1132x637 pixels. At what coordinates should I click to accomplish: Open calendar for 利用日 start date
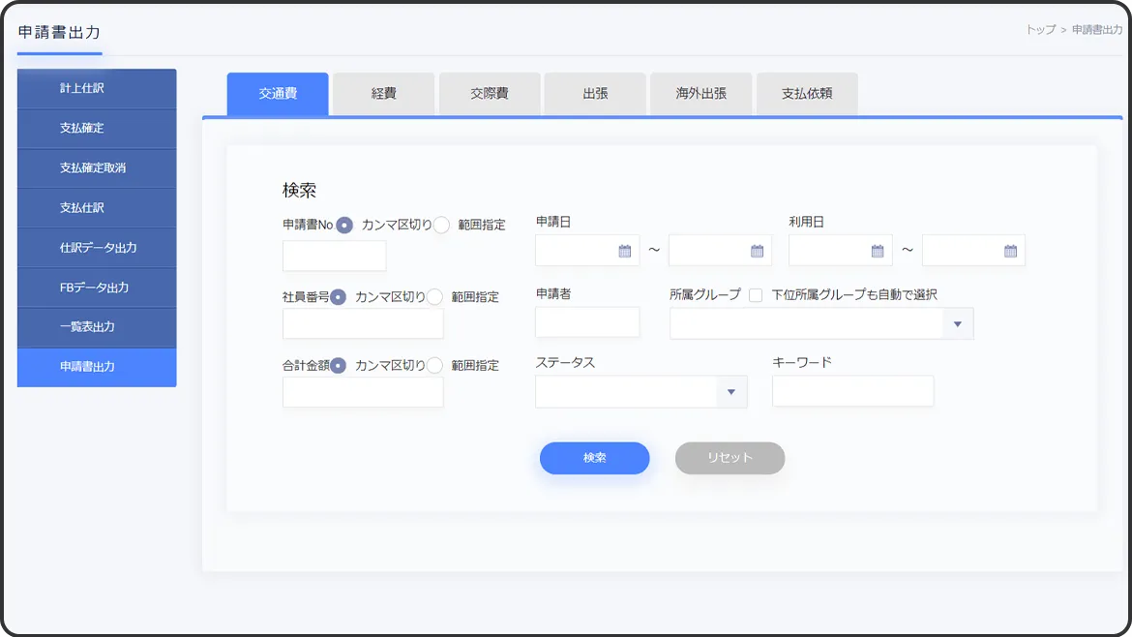[878, 251]
